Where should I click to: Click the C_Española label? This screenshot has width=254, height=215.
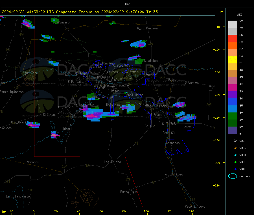click(x=122, y=66)
